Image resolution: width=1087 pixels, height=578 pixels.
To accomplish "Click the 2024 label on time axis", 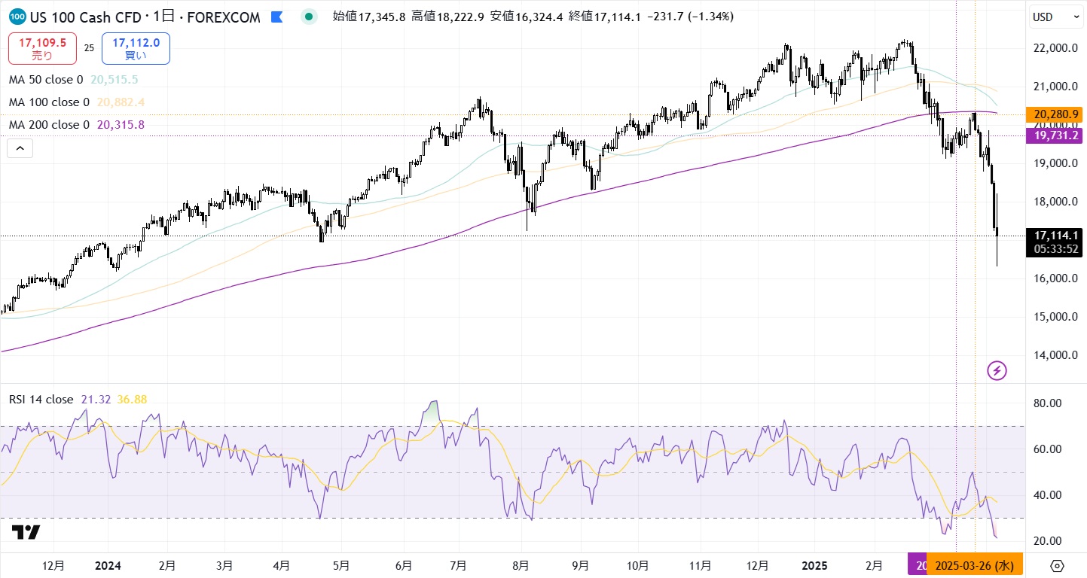I will 108,565.
